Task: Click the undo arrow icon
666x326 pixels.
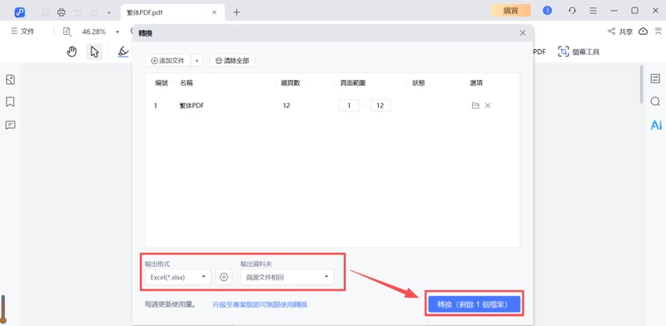Action: click(77, 12)
